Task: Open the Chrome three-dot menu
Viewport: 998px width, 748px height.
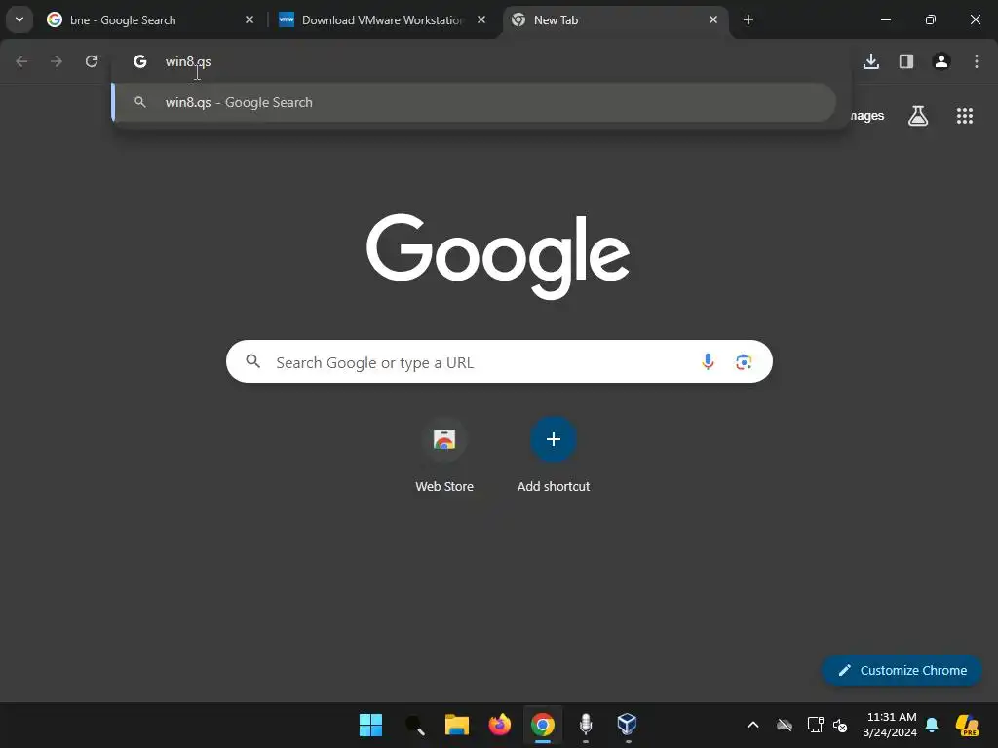Action: click(x=977, y=61)
